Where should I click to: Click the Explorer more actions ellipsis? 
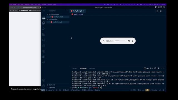pos(67,11)
